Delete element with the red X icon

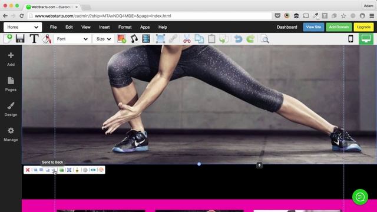tap(28, 170)
